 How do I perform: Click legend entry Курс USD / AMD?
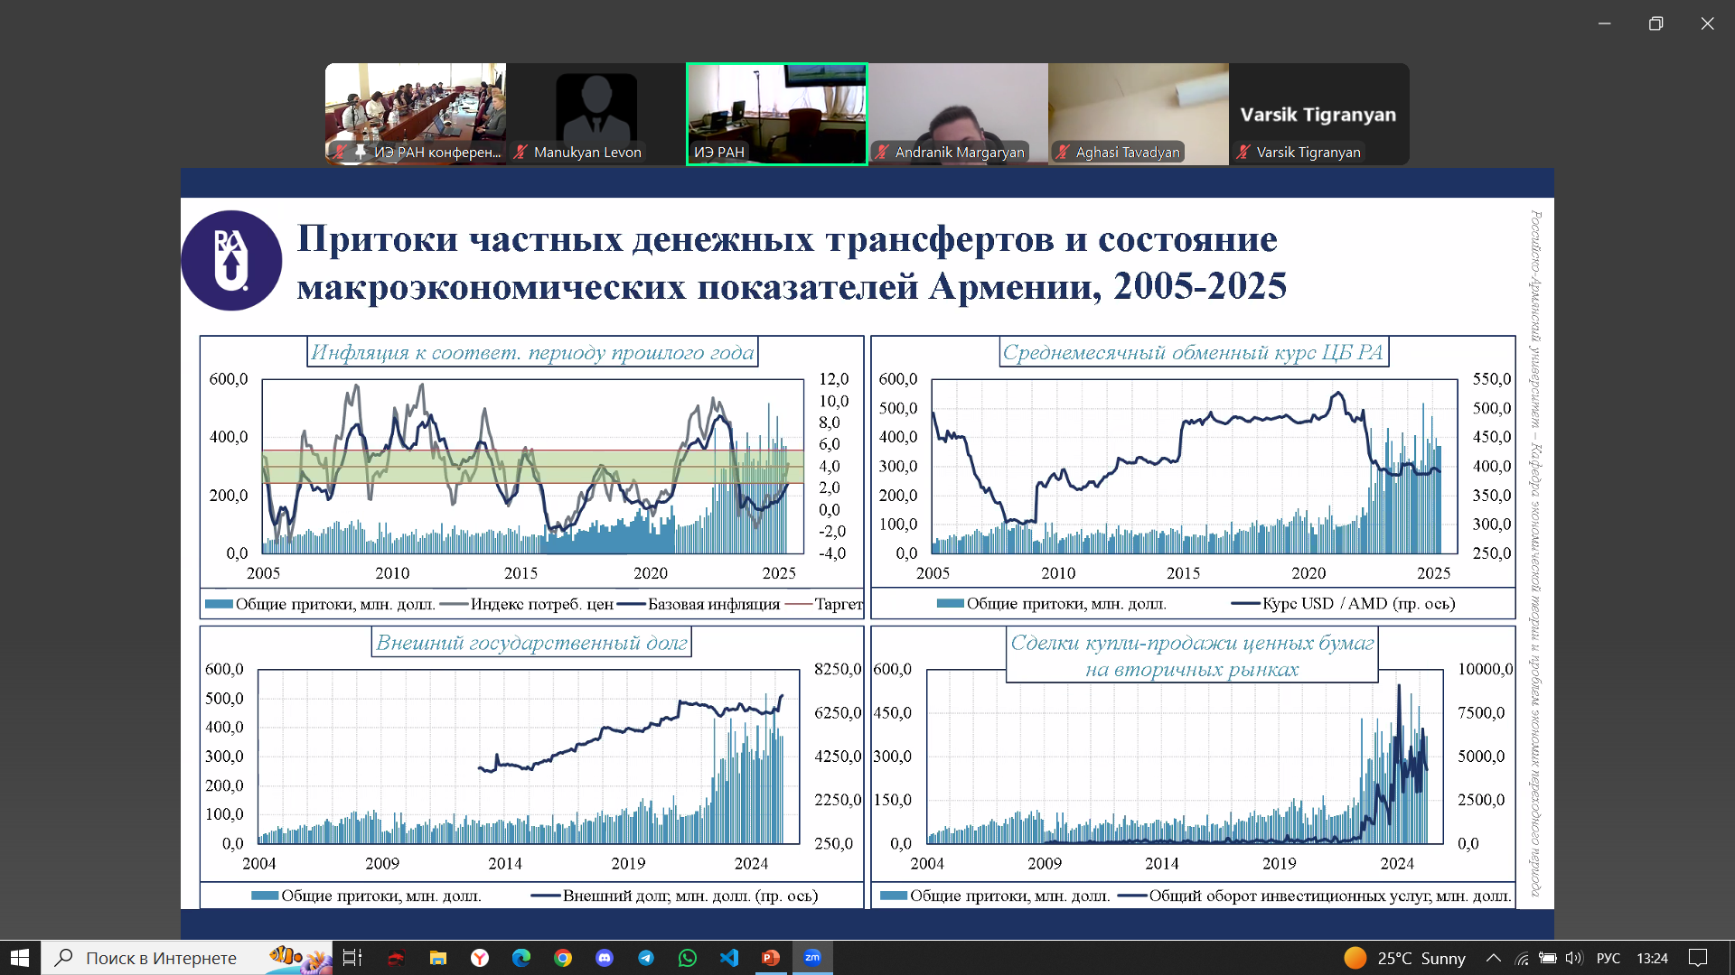(1344, 604)
